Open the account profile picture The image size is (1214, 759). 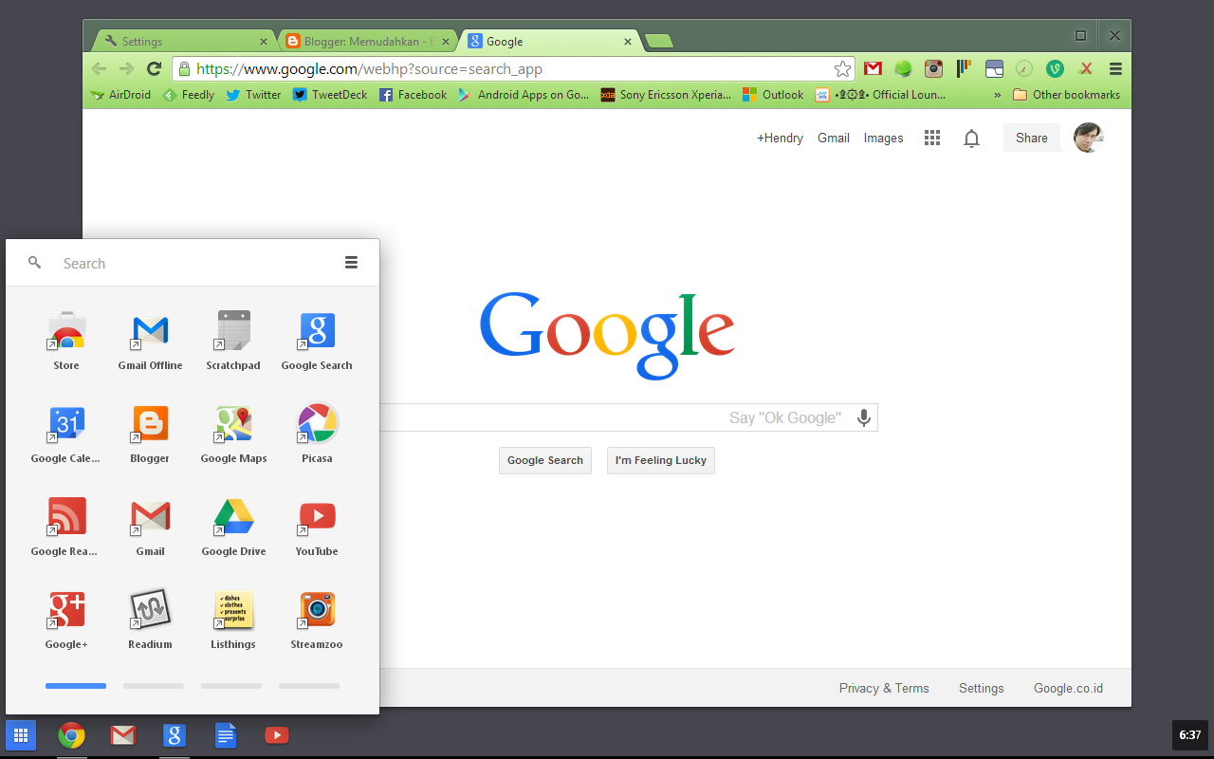click(x=1089, y=138)
